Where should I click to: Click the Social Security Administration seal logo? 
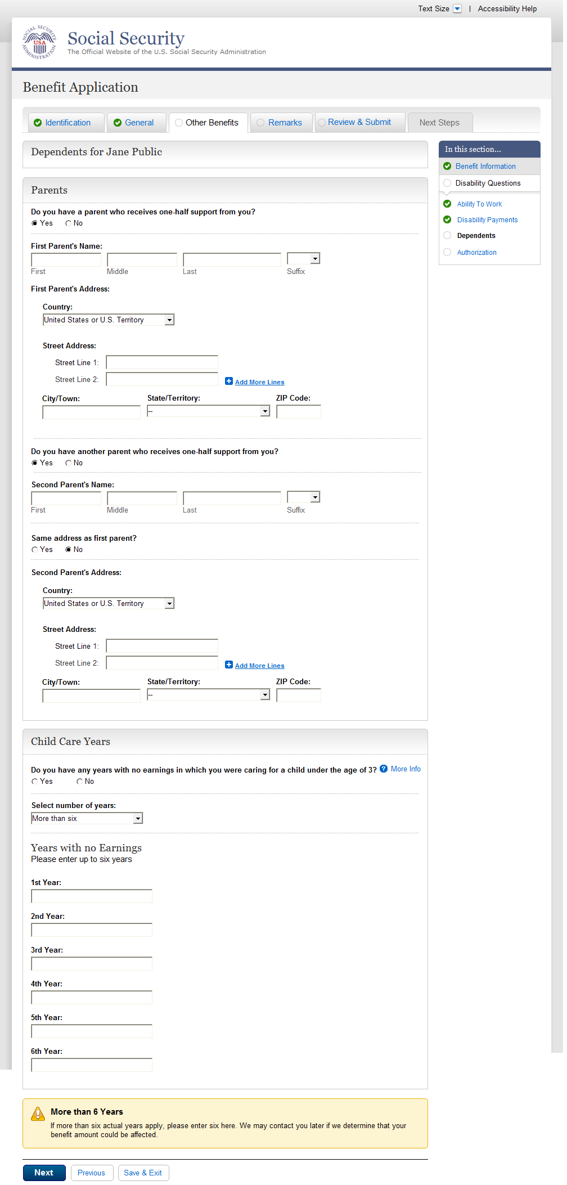(x=39, y=42)
